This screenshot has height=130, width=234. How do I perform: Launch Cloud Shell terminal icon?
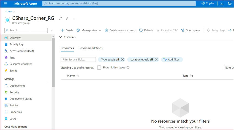221,3
